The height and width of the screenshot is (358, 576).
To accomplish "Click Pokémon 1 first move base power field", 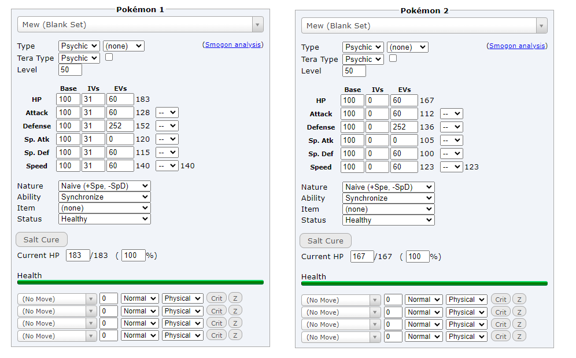I will (x=109, y=298).
